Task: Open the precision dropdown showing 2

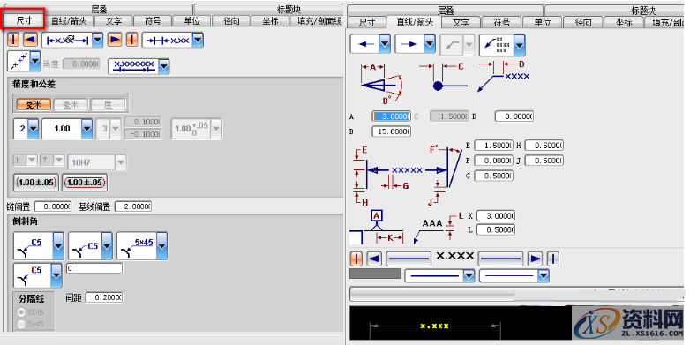Action: [26, 129]
